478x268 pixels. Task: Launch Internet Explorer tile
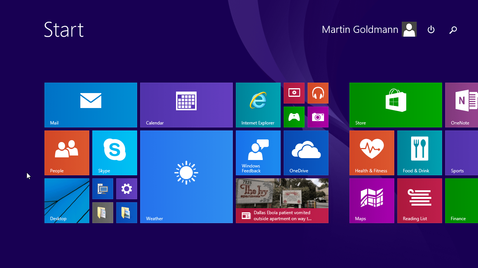coord(258,105)
